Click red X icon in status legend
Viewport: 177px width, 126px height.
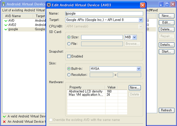[x=4, y=122]
